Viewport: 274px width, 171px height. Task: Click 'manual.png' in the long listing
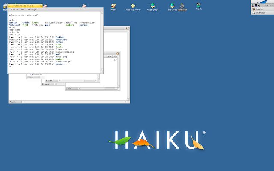61,57
